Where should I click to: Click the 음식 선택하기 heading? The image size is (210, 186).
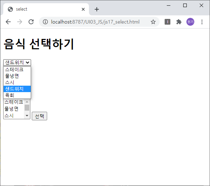[39, 44]
